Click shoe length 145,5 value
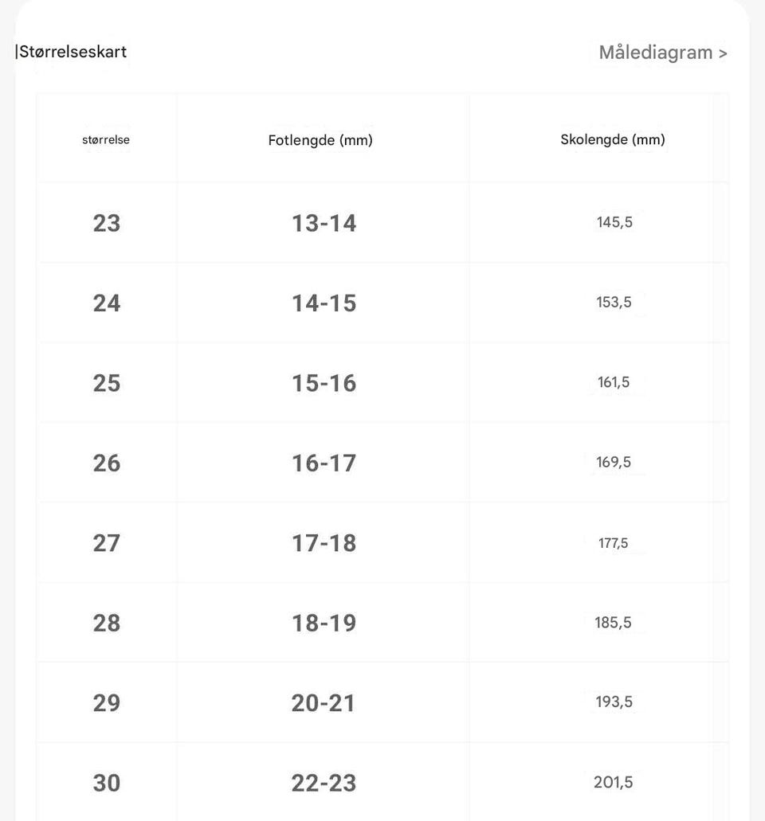This screenshot has height=821, width=765. pyautogui.click(x=614, y=223)
